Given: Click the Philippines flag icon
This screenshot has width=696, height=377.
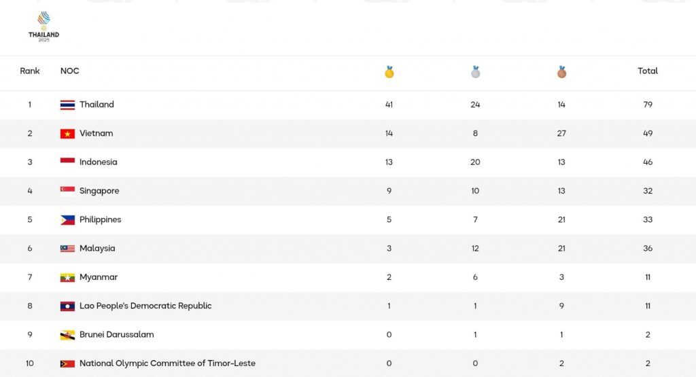Looking at the screenshot, I should [x=67, y=220].
